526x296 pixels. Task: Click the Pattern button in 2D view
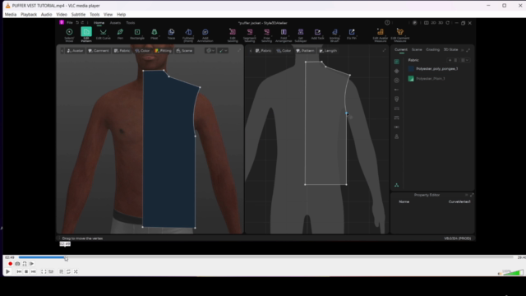tap(305, 51)
